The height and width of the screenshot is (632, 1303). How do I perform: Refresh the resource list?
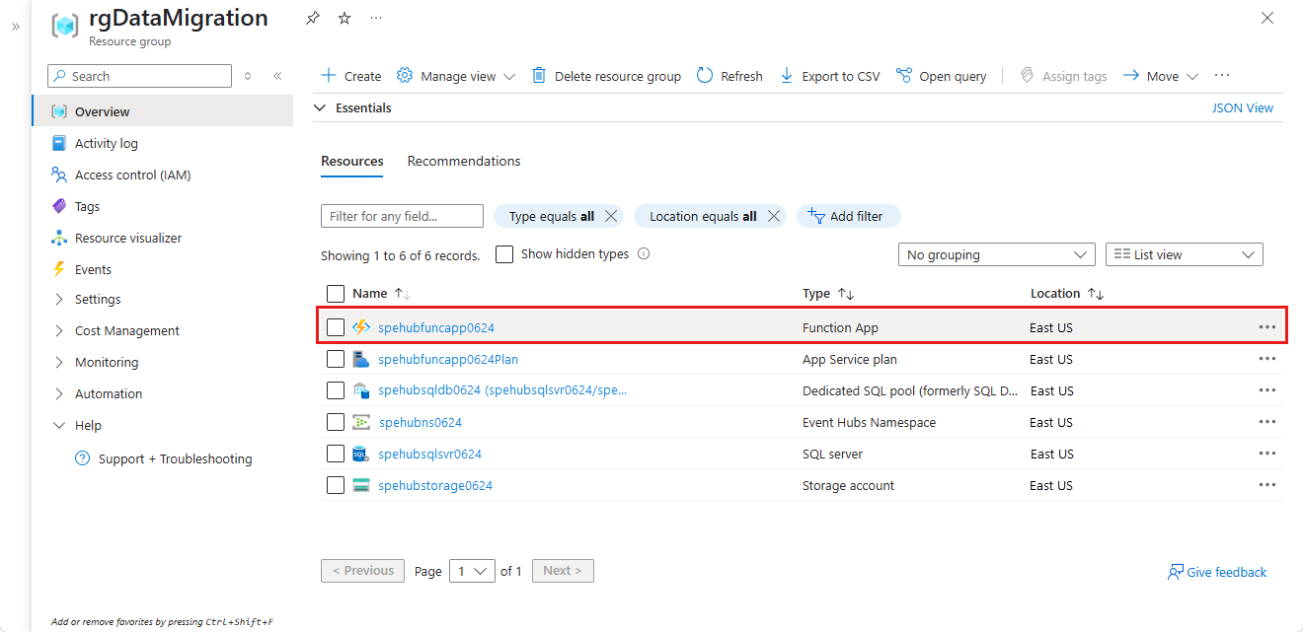coord(729,76)
